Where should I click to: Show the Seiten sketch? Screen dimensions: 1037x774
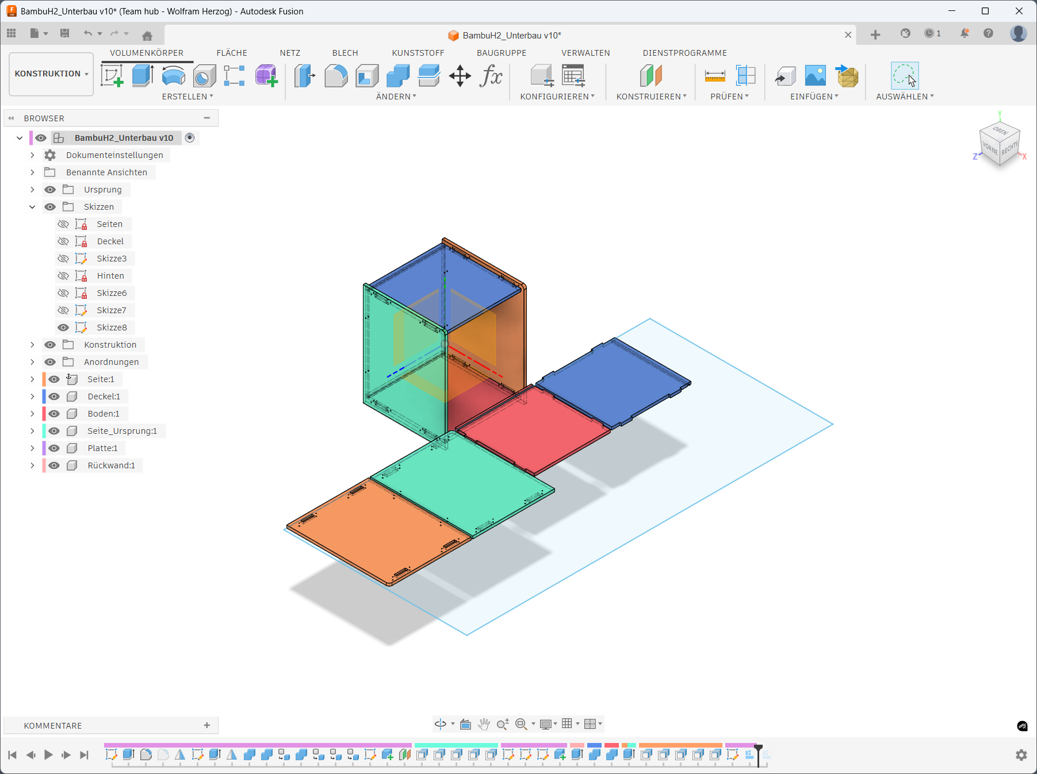[63, 224]
